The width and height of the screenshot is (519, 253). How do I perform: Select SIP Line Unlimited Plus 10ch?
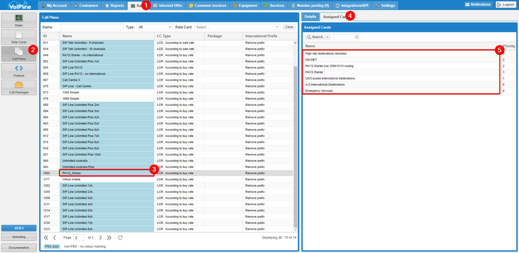tap(166, 154)
